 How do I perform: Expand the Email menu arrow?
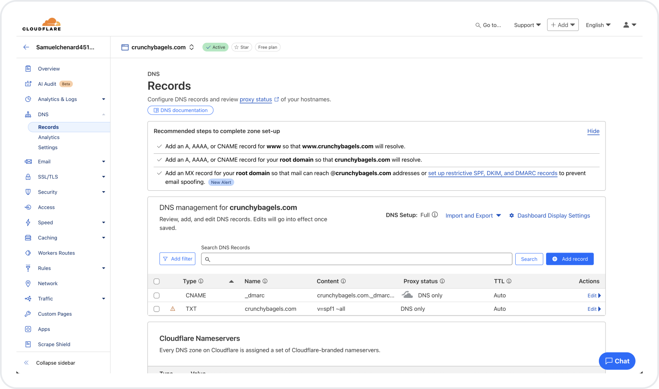104,162
